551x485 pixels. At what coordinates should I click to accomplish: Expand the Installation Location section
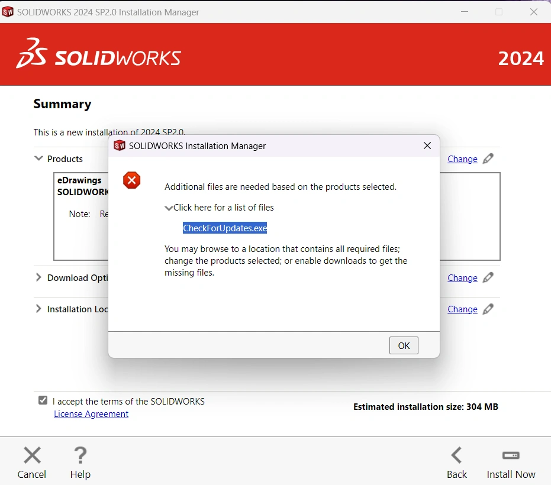click(x=38, y=309)
